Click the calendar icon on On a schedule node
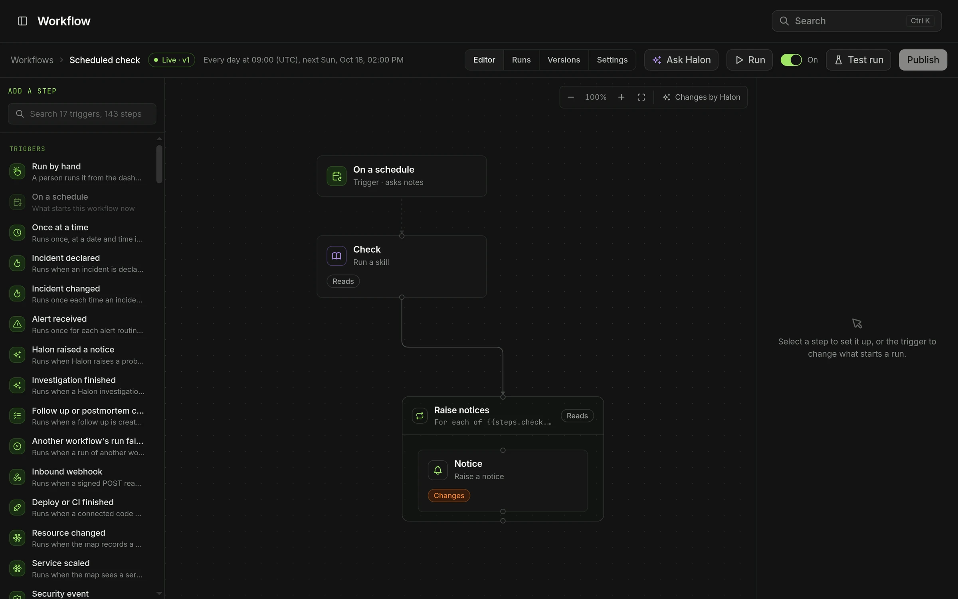 pos(336,176)
